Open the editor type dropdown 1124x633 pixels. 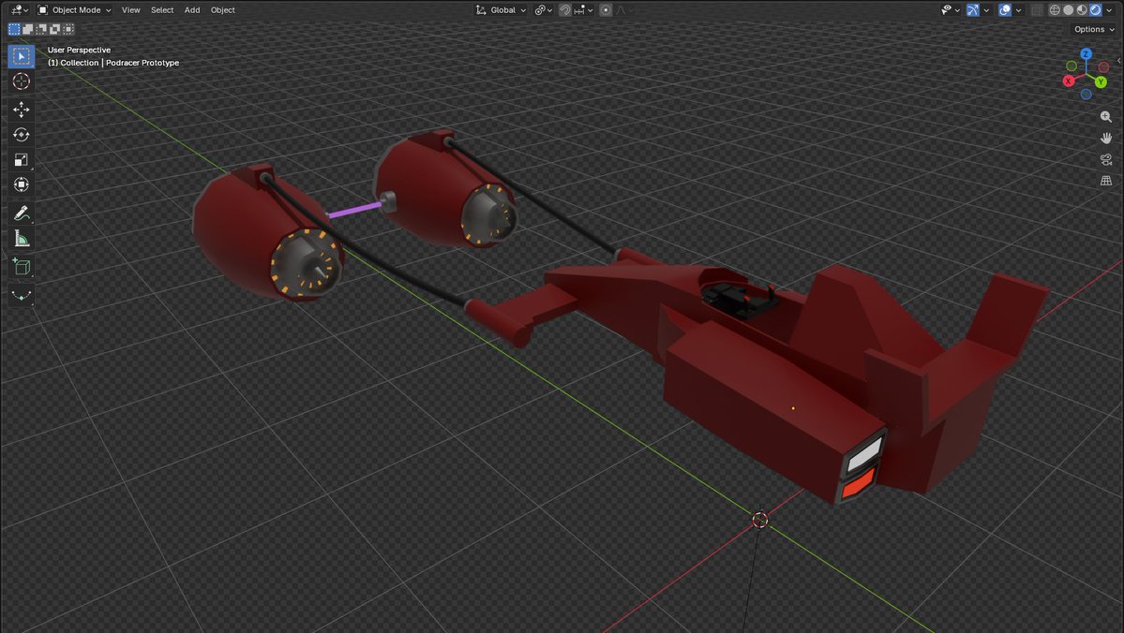point(20,10)
